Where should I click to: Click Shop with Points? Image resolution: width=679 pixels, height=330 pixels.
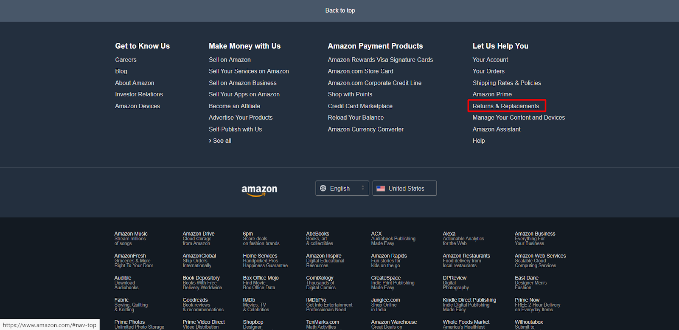(350, 94)
